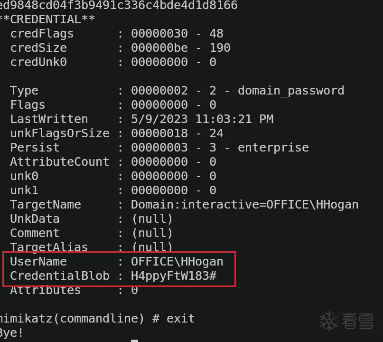The width and height of the screenshot is (383, 342).
Task: Click the CredentialBlob password value
Action: pyautogui.click(x=174, y=276)
